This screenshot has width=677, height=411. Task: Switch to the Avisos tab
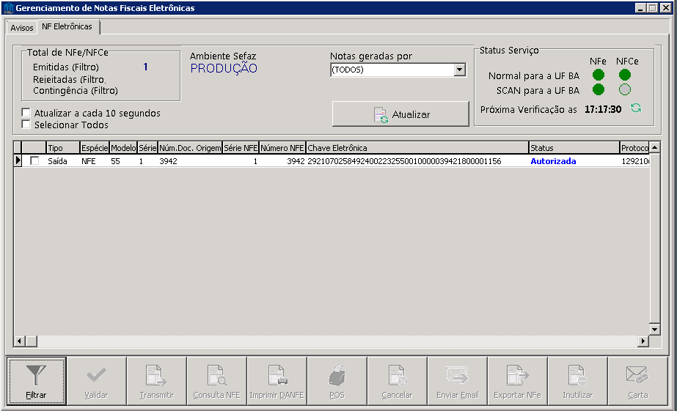(21, 28)
